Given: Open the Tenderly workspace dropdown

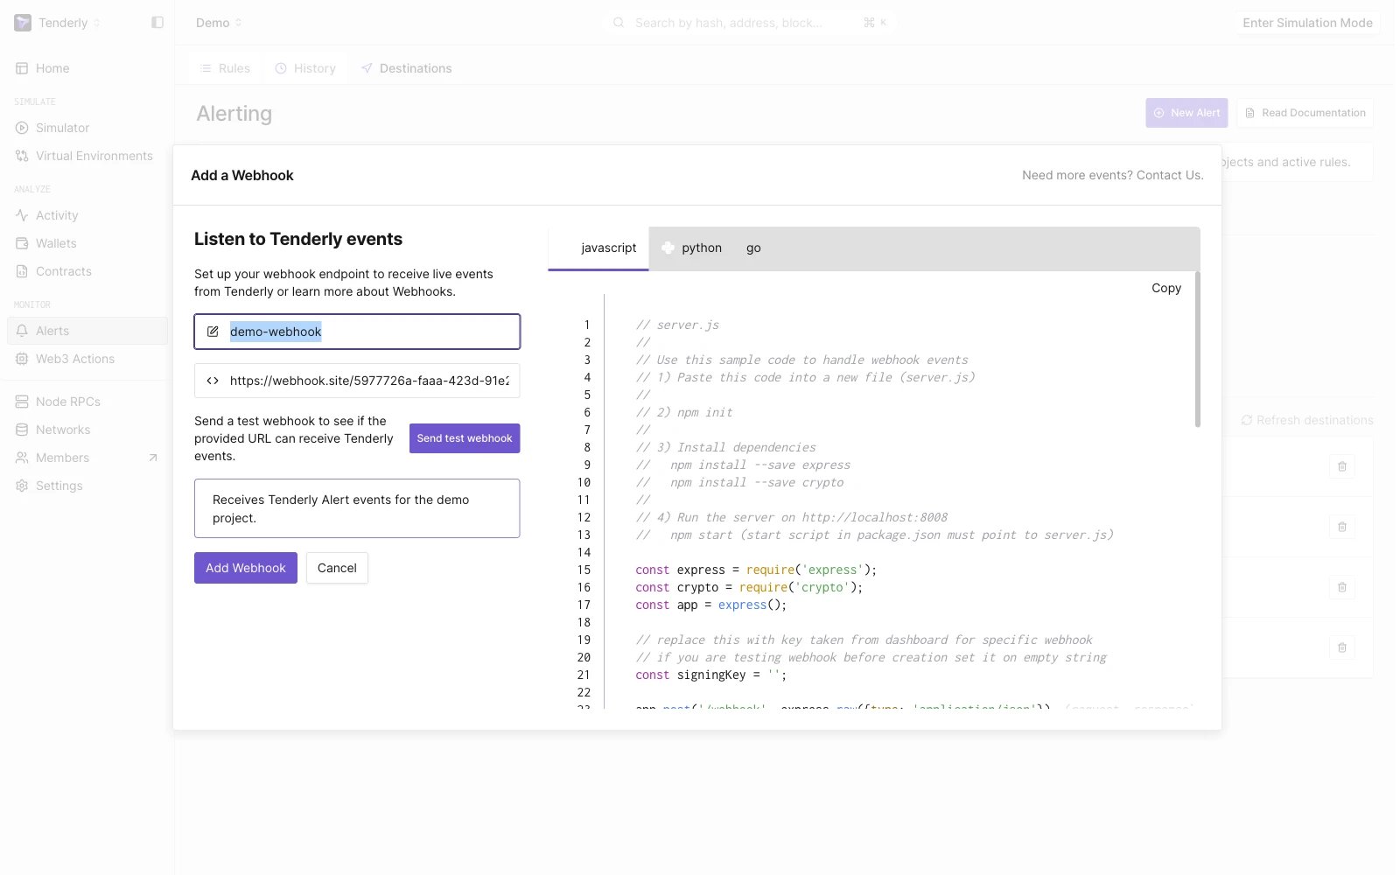Looking at the screenshot, I should pos(69,23).
